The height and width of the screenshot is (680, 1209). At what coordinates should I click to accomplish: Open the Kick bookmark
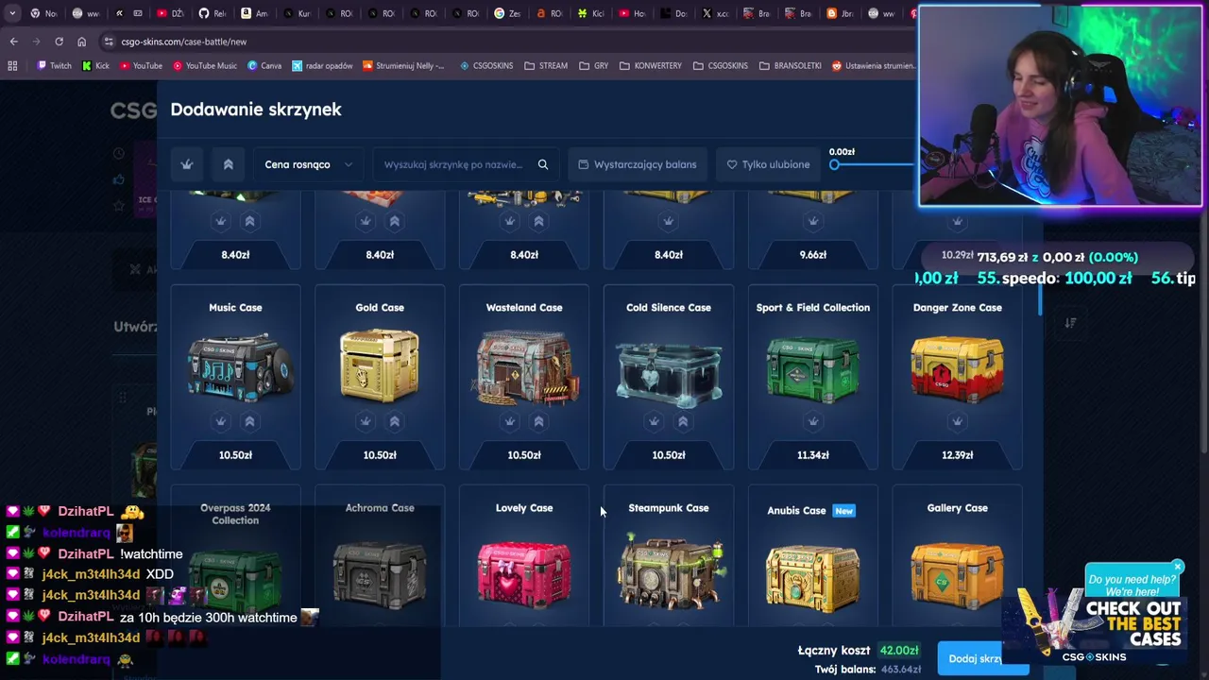coord(96,66)
